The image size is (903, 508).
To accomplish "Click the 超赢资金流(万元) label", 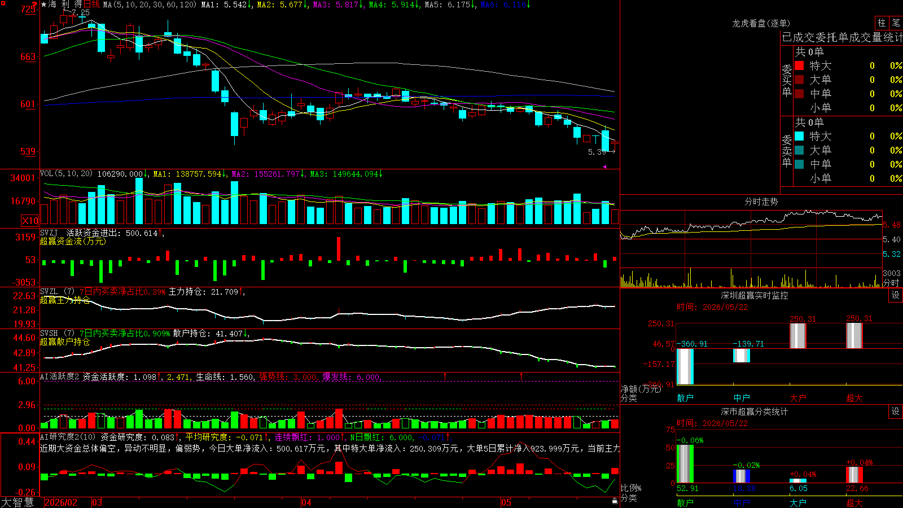I will [73, 241].
